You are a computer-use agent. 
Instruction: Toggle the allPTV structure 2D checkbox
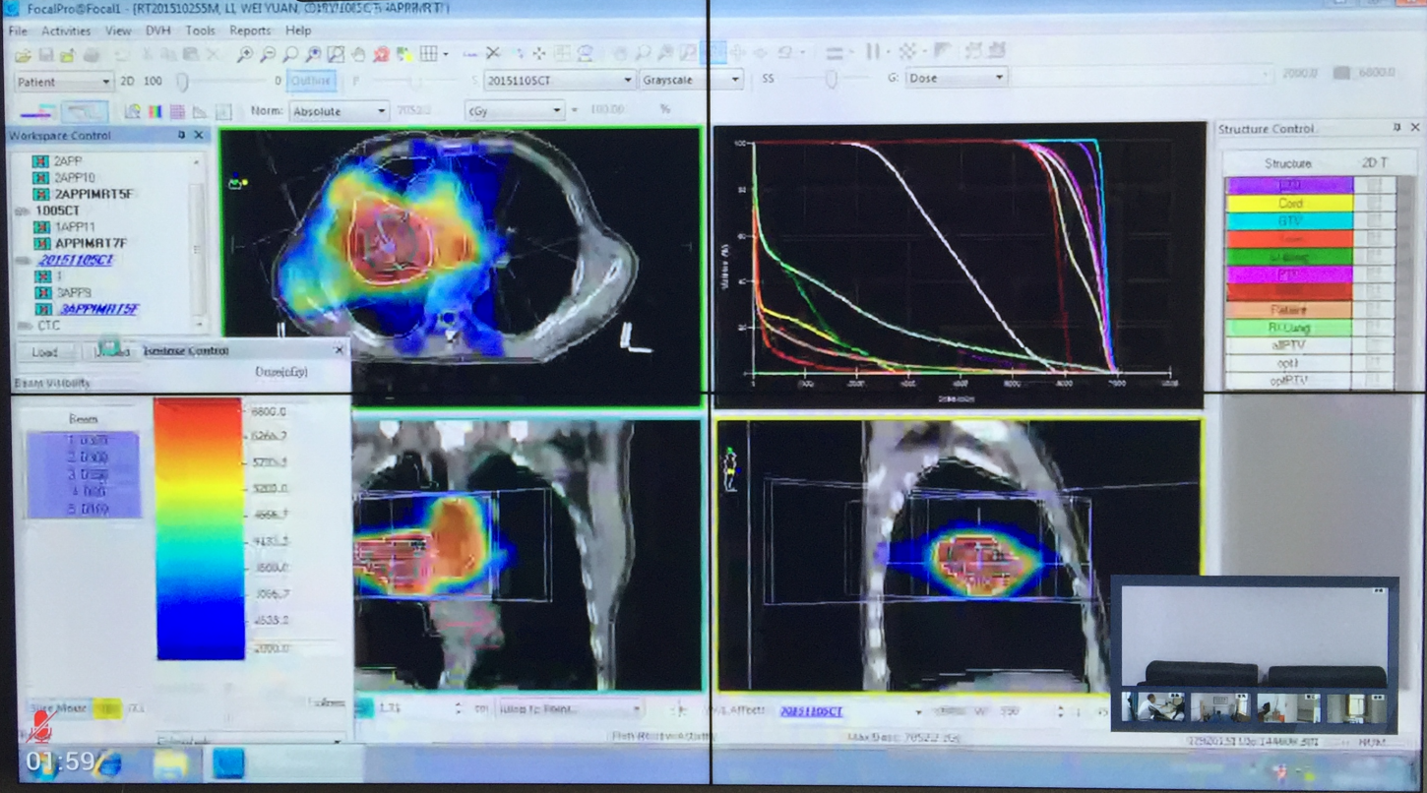point(1373,345)
